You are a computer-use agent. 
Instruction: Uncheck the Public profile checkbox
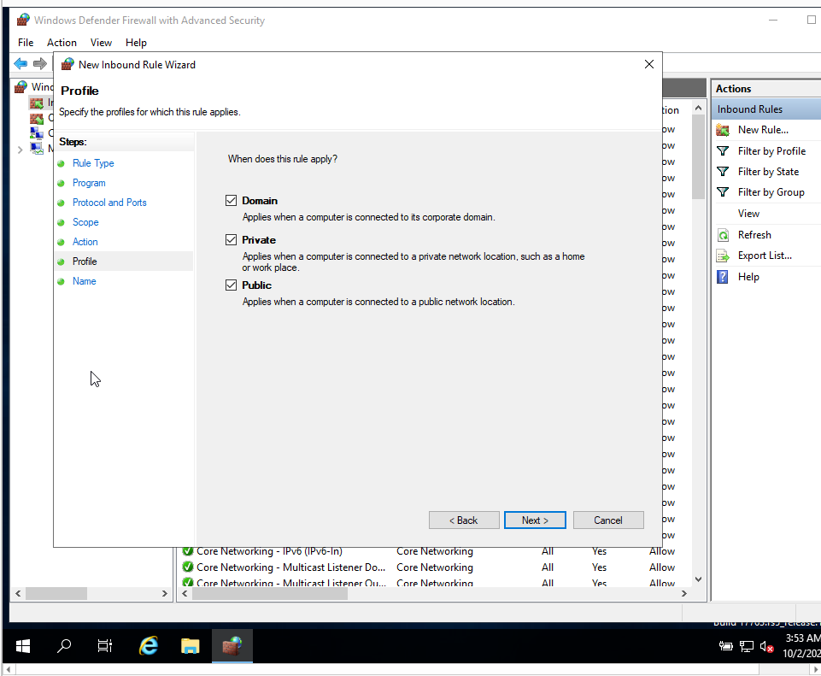[231, 285]
